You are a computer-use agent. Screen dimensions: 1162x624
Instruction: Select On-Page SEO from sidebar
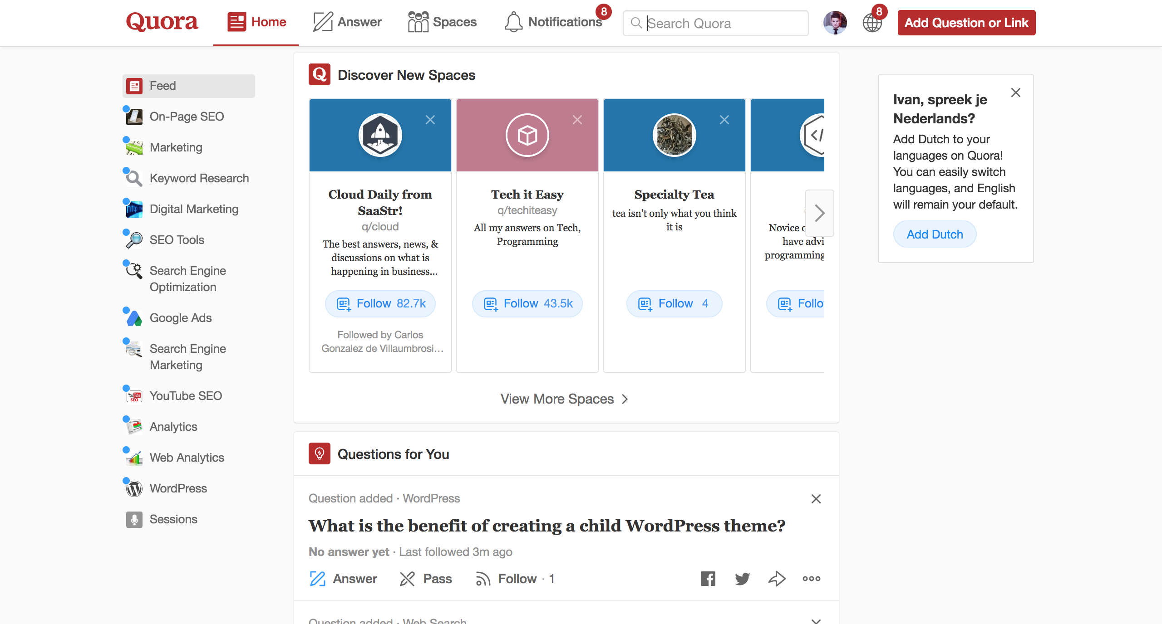[x=187, y=116]
